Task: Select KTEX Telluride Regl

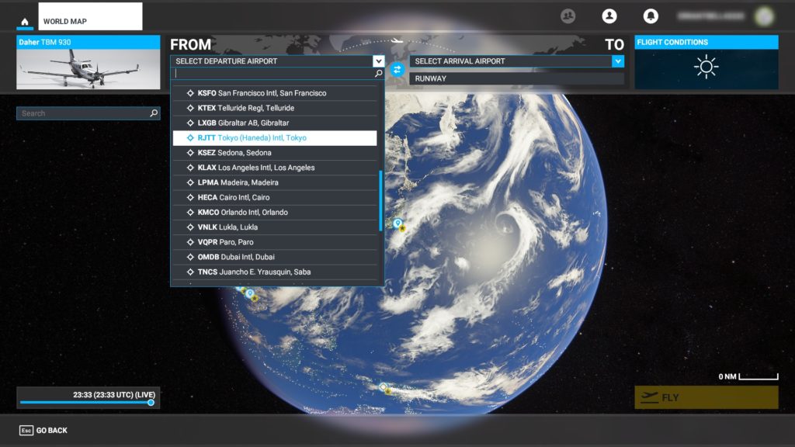Action: [x=274, y=108]
